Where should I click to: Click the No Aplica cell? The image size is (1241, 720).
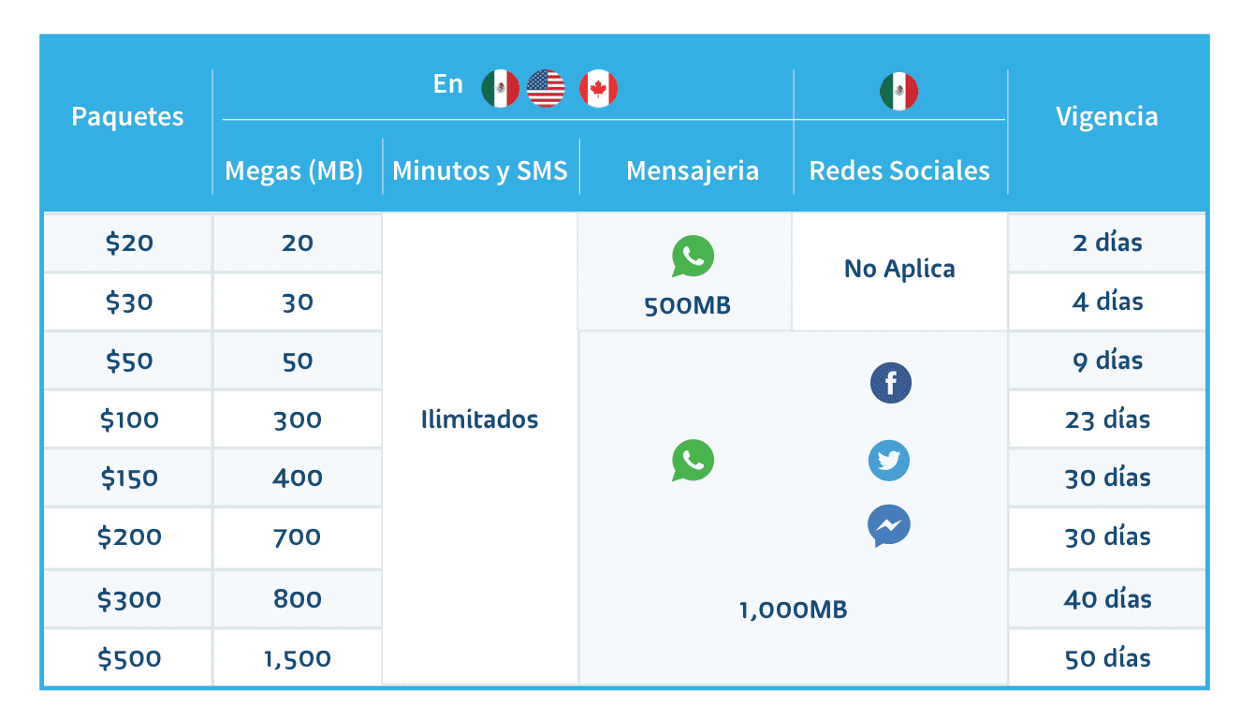[x=899, y=270]
